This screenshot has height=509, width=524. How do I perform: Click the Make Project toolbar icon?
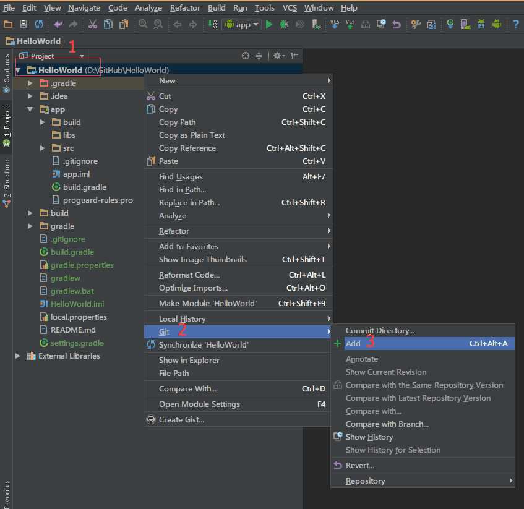pos(212,24)
